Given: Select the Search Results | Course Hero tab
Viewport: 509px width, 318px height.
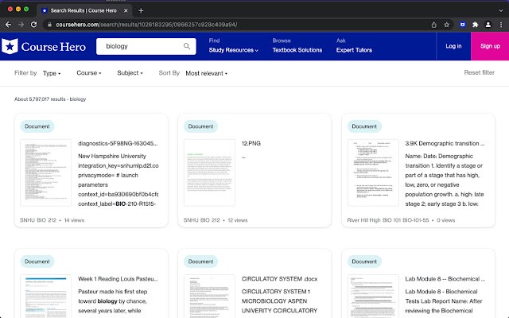Looking at the screenshot, I should click(84, 10).
